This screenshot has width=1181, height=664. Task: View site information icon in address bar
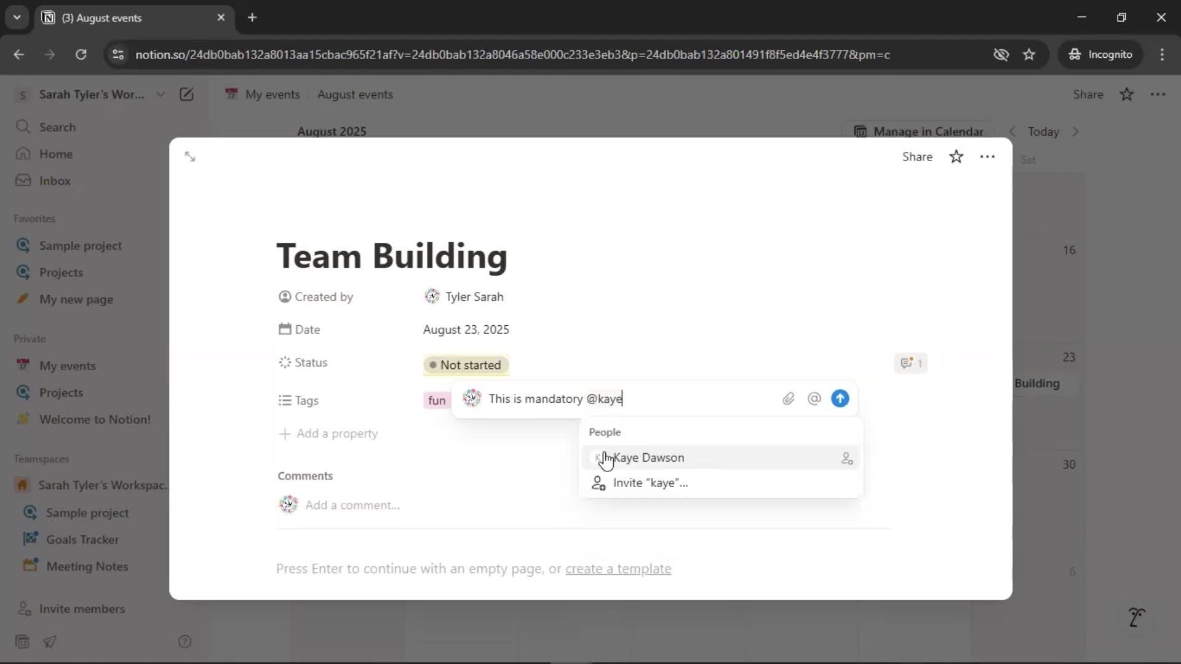pyautogui.click(x=118, y=55)
